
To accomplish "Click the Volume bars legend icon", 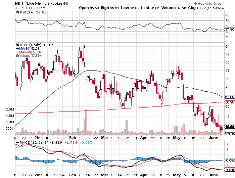I will click(x=17, y=56).
